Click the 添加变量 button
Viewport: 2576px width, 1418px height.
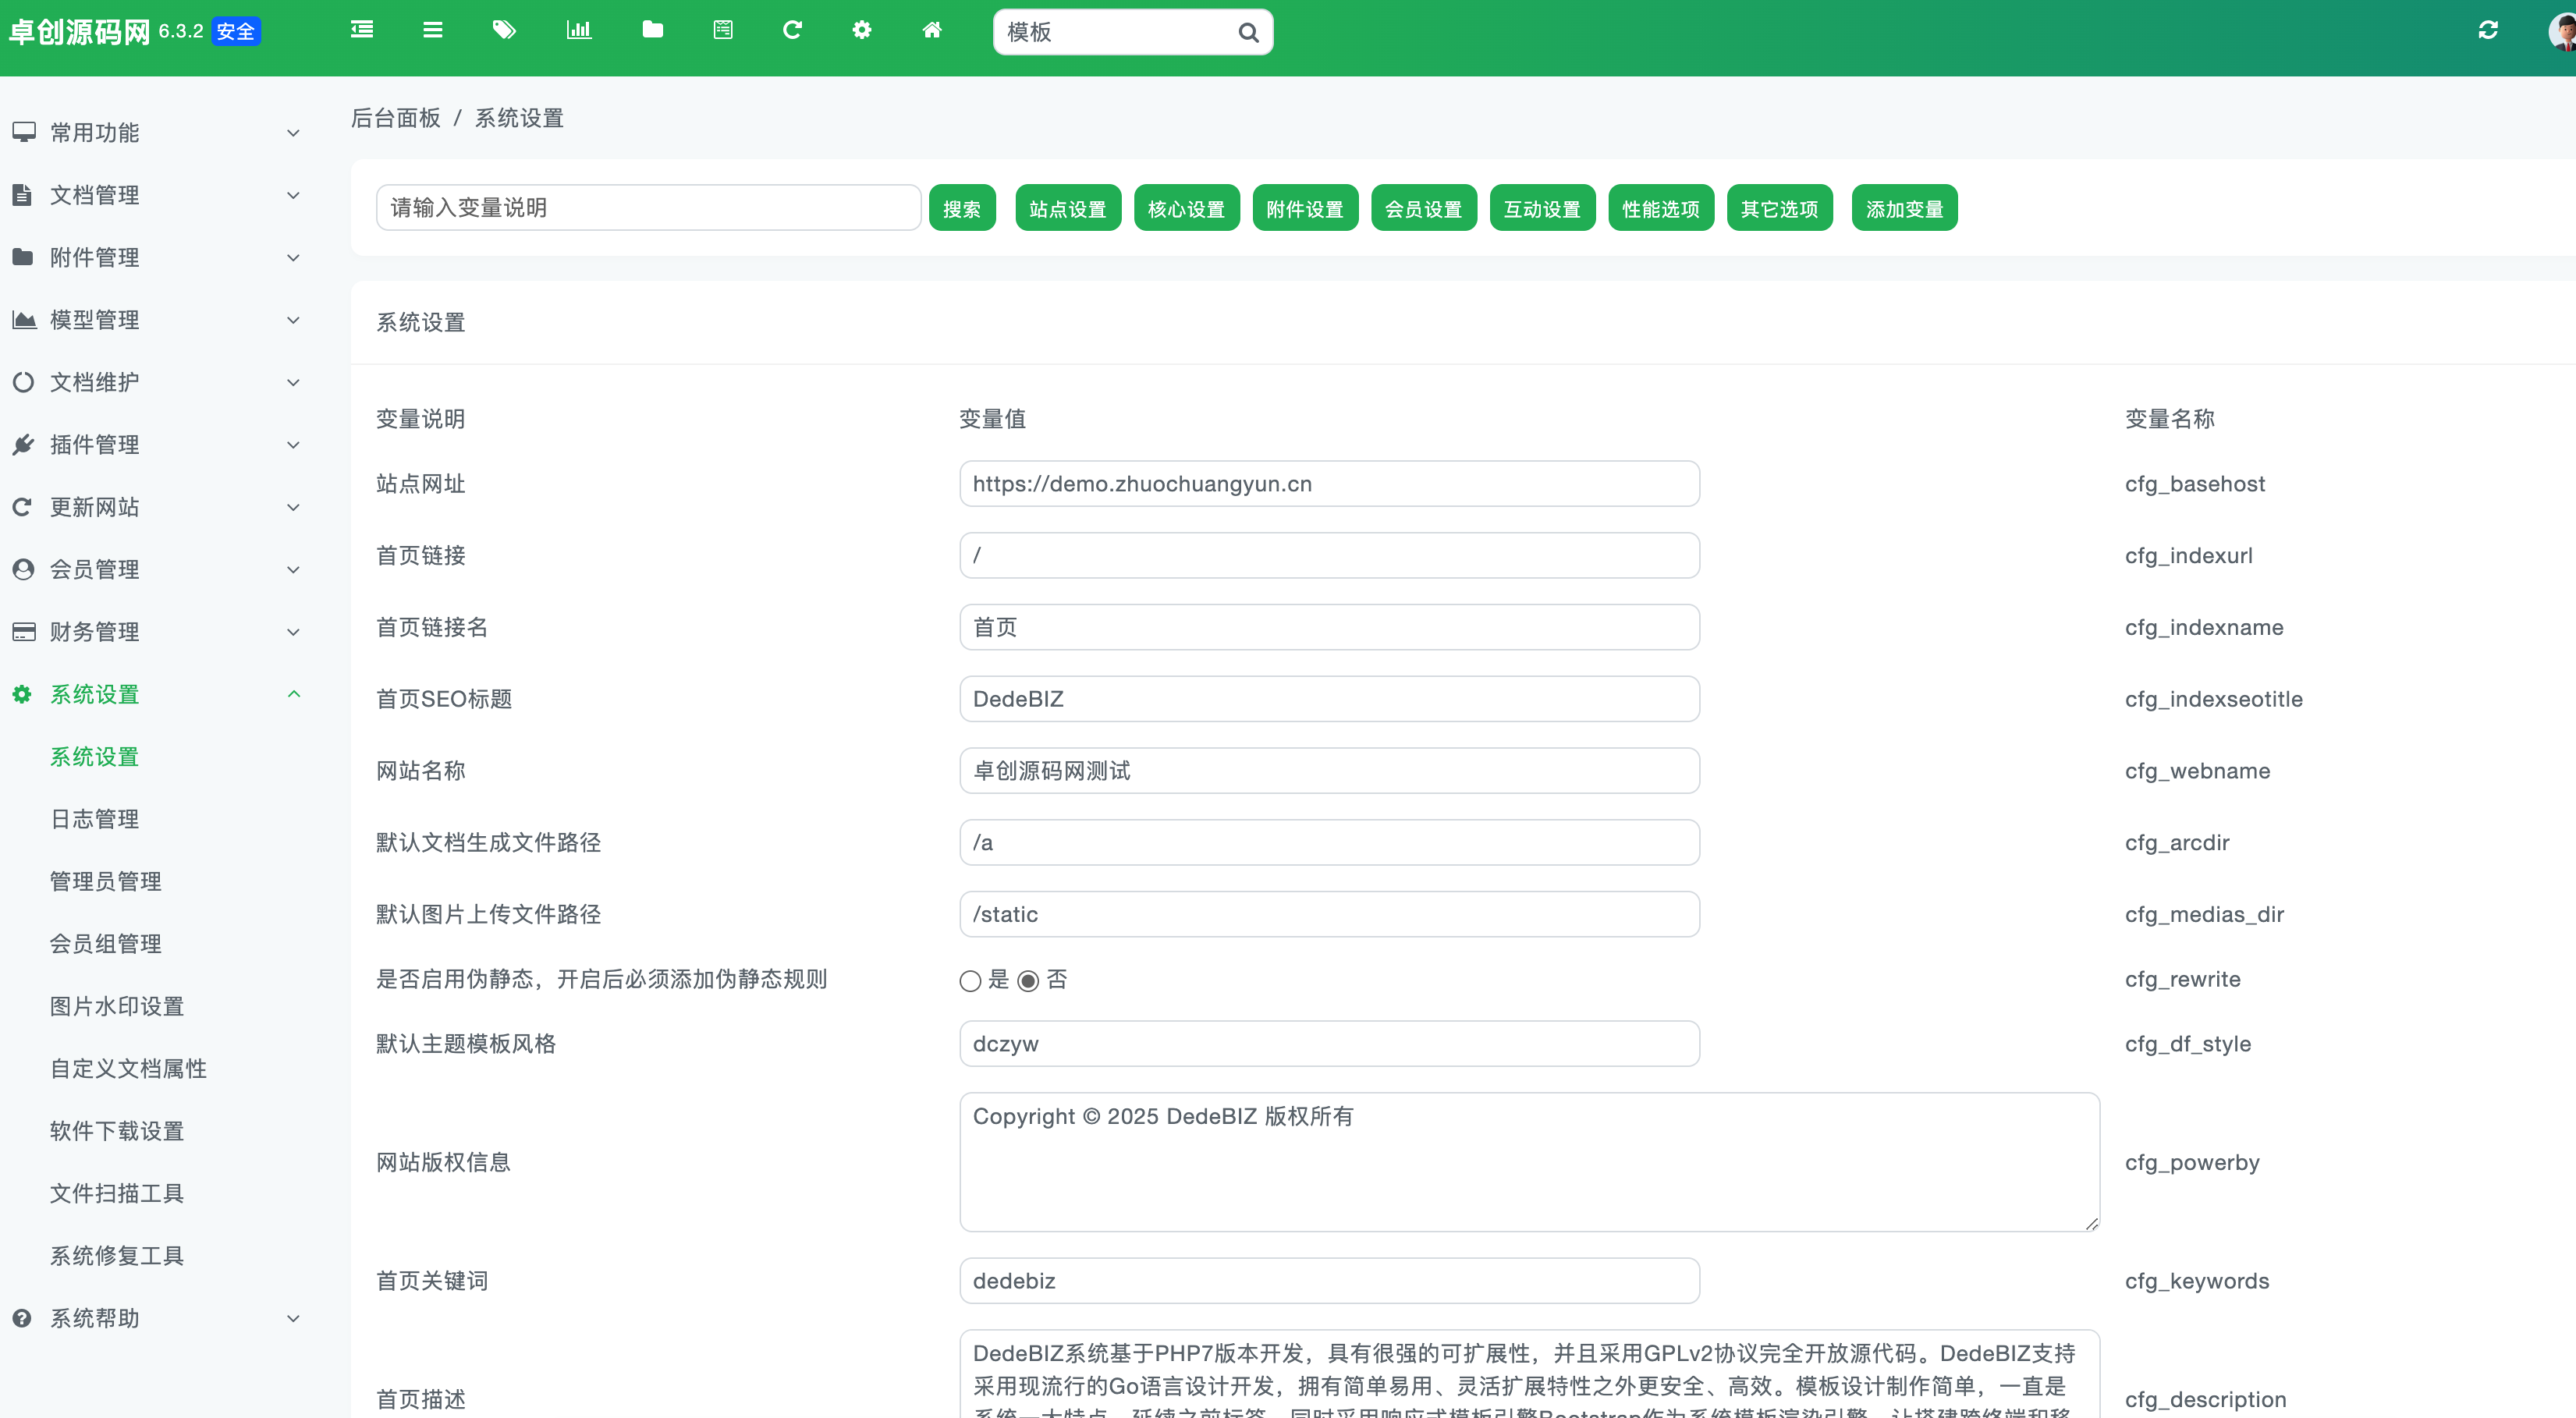(x=1904, y=208)
